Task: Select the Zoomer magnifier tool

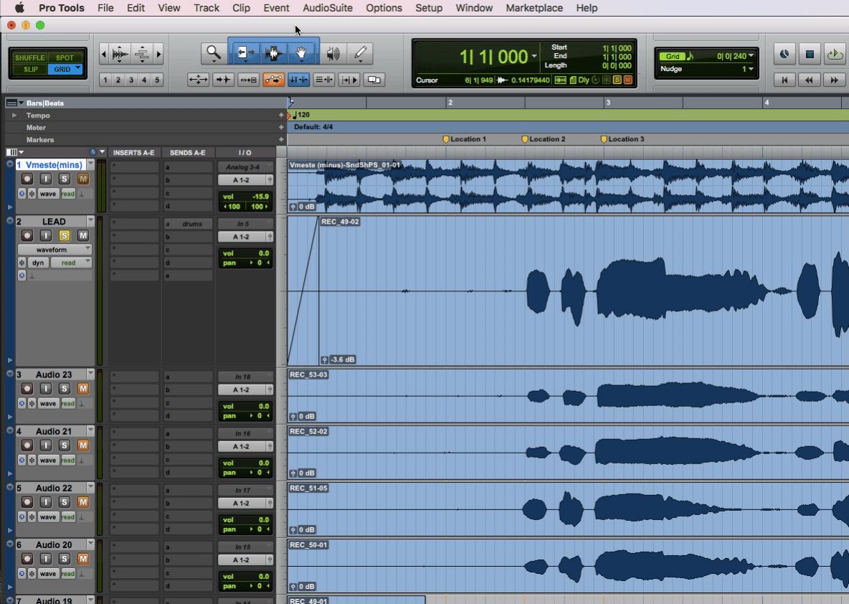Action: pos(214,53)
